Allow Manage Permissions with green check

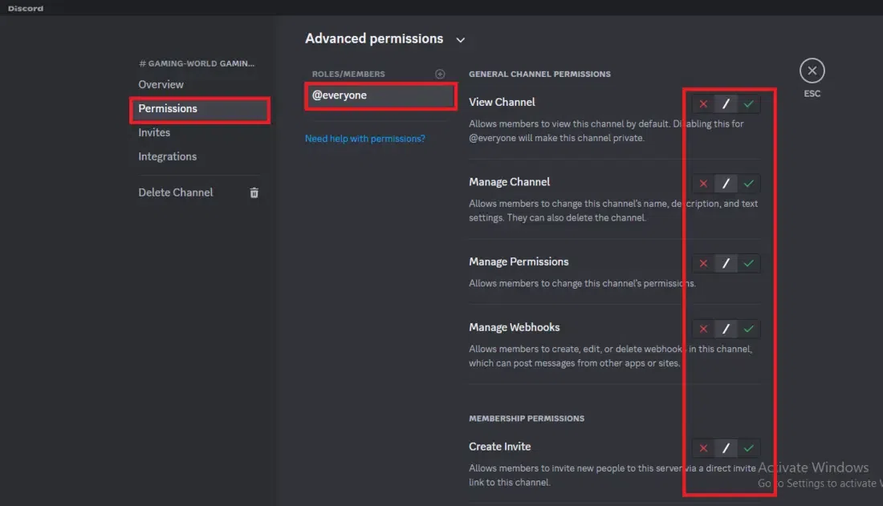point(749,263)
